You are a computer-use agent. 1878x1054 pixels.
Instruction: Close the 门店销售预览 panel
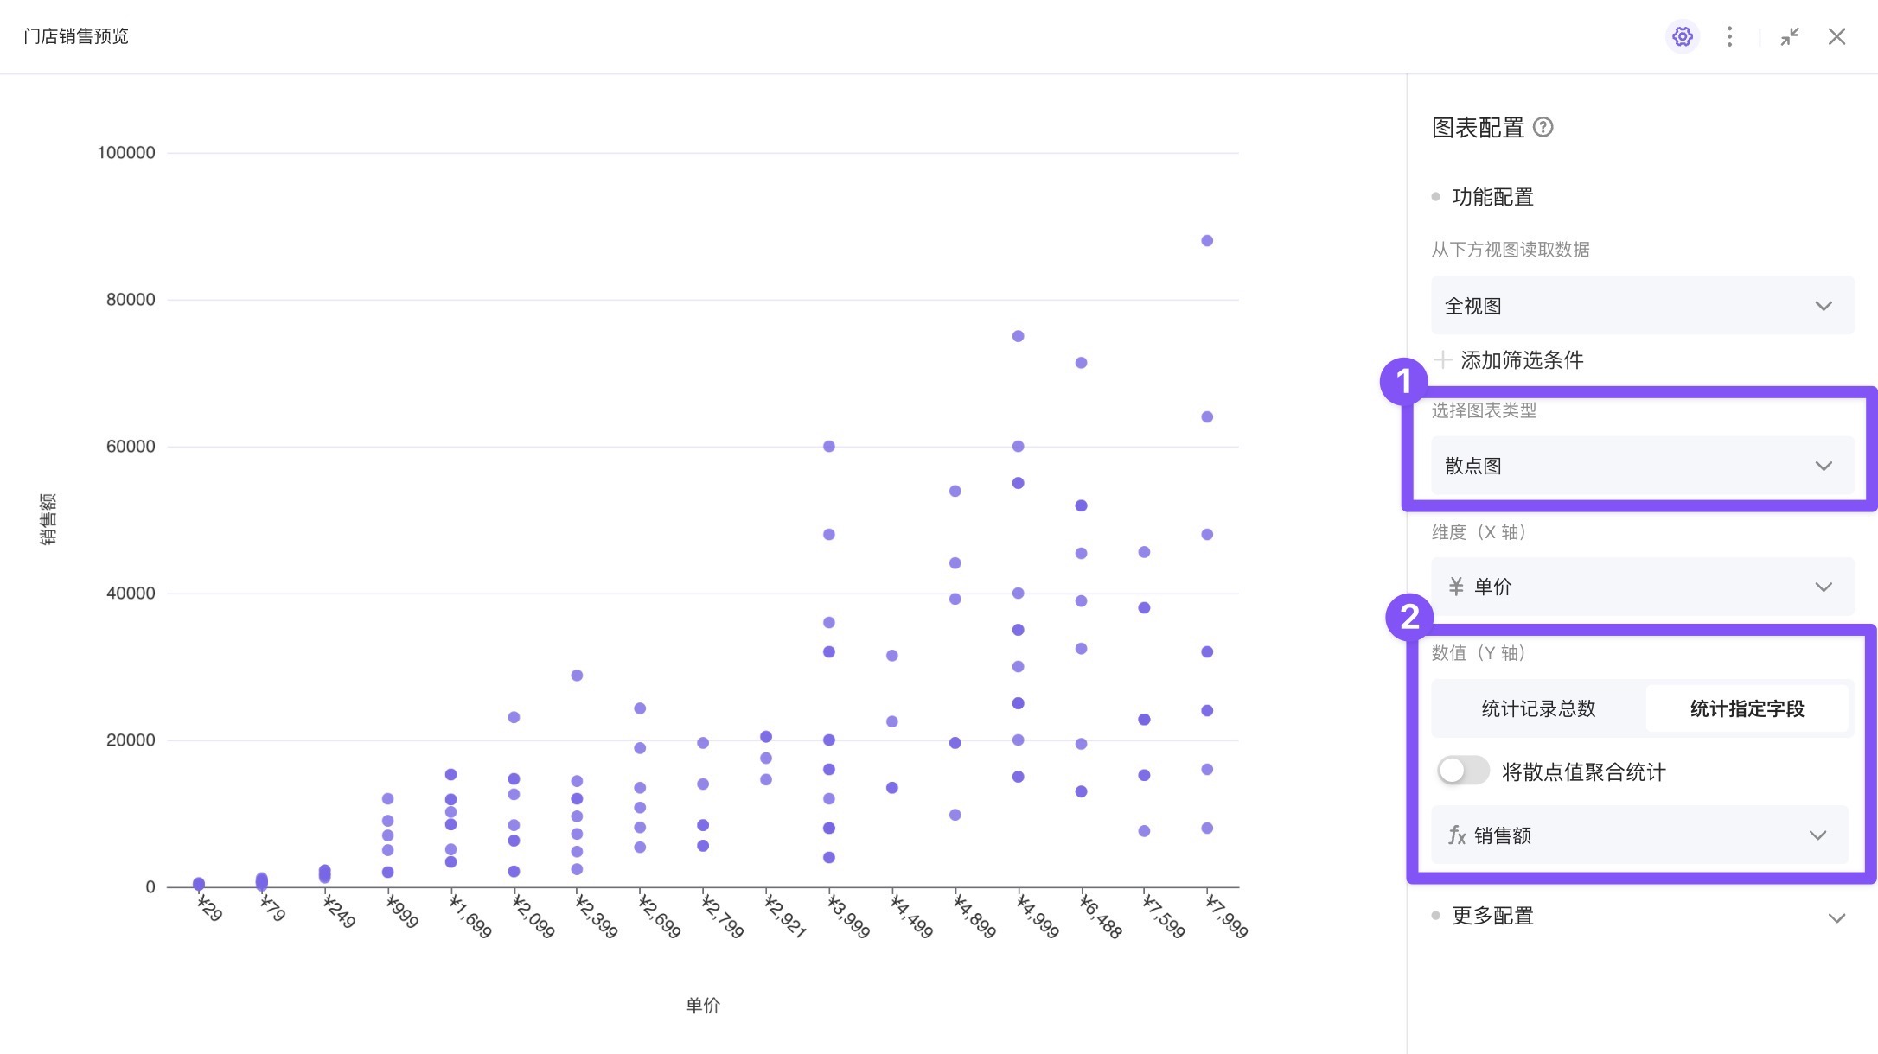pos(1836,36)
